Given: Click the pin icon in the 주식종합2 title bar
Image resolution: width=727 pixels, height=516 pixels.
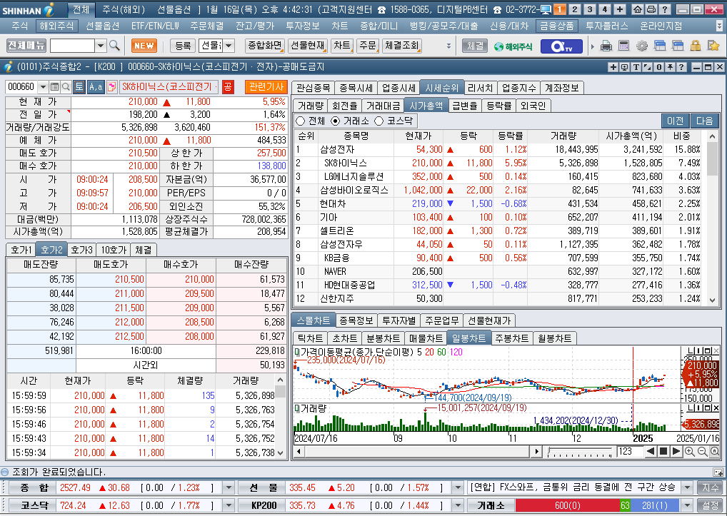Looking at the screenshot, I should 670,67.
